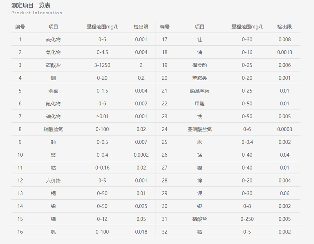
Task: Select the 锑 item cell
Action: pyautogui.click(x=53, y=219)
